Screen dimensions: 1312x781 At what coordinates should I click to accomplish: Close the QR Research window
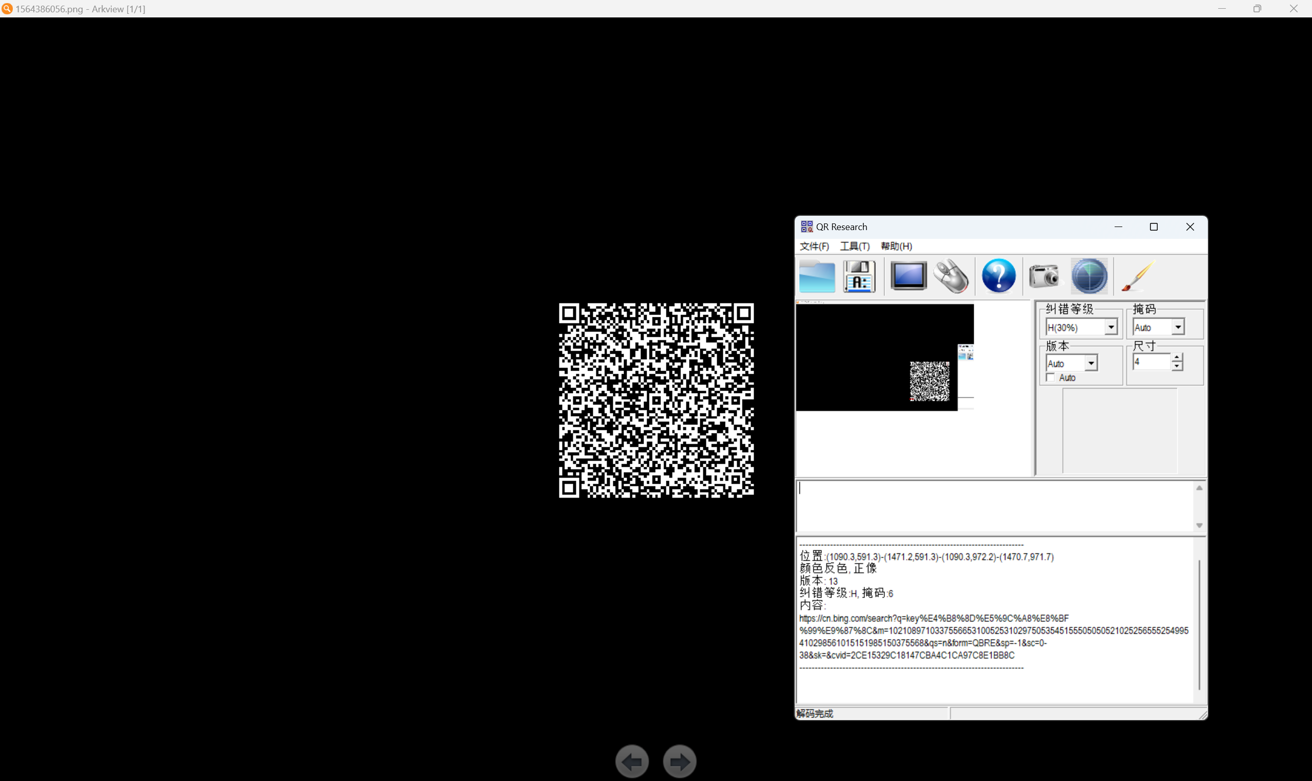(x=1190, y=227)
